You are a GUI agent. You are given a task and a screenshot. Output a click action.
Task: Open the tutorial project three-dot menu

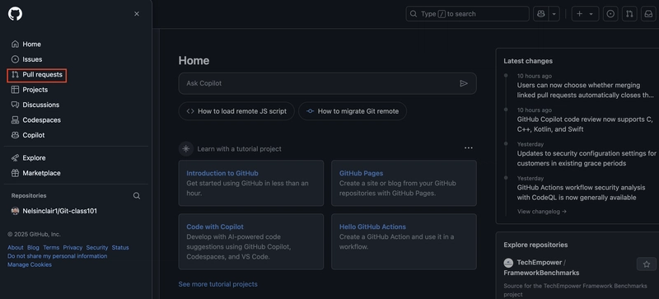(468, 148)
